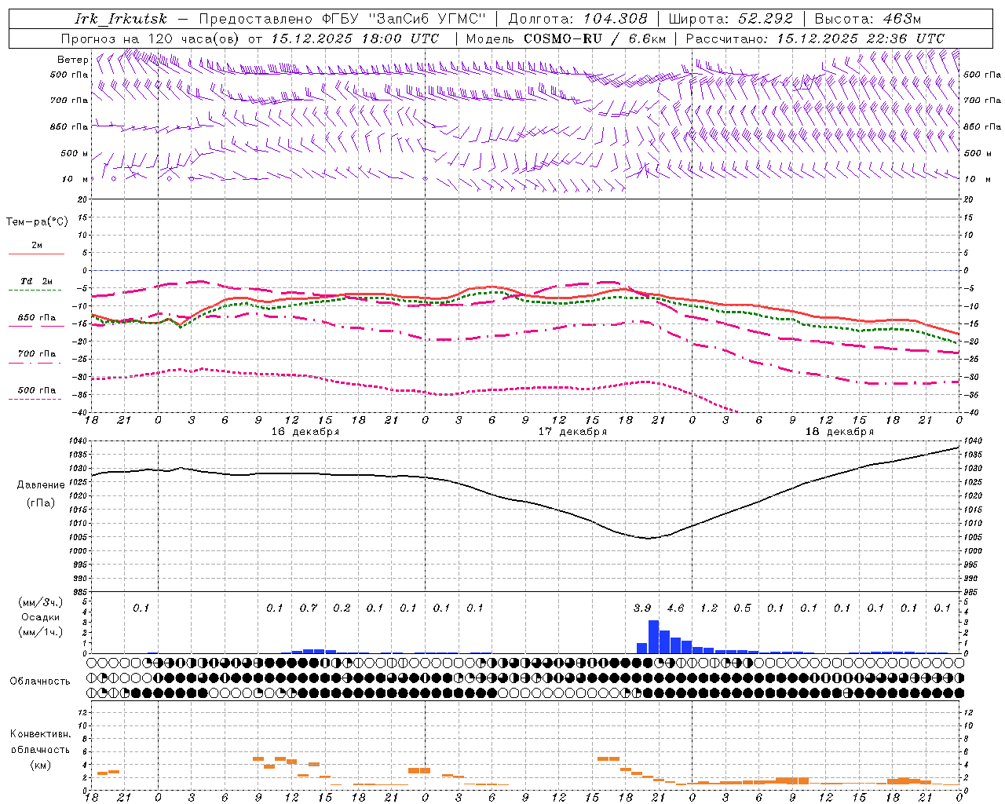This screenshot has width=1005, height=804.
Task: Click the model label 'COSMO-RU / 6.6км'
Action: click(595, 38)
